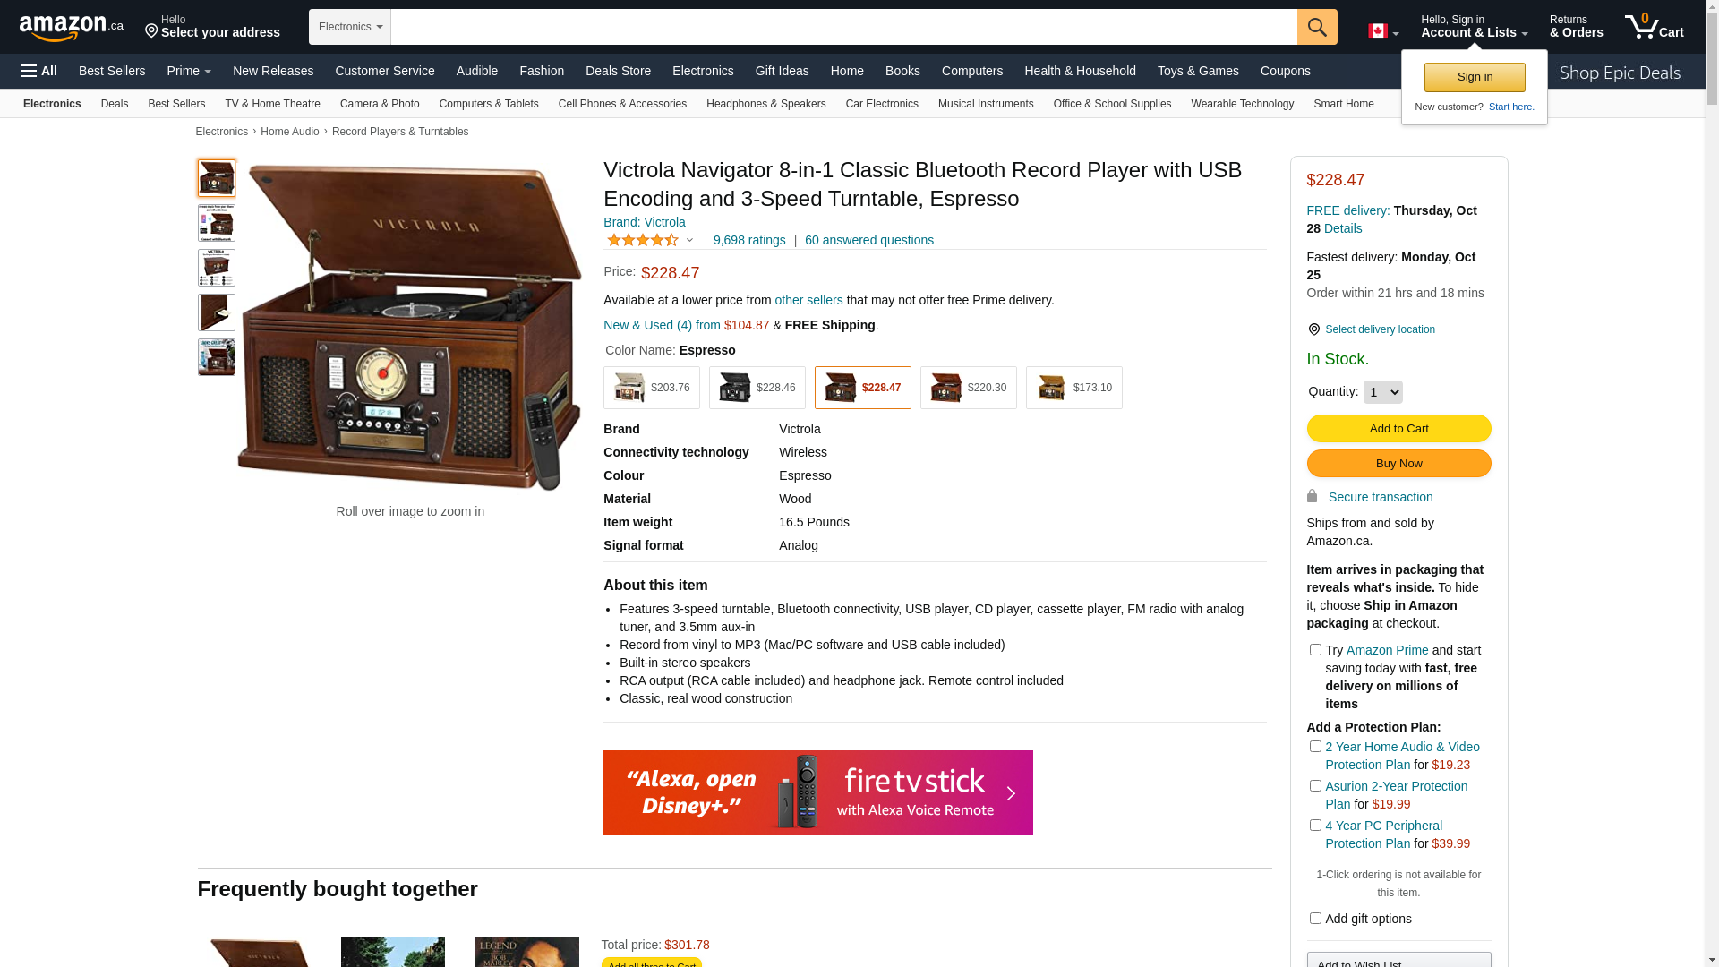This screenshot has width=1719, height=967.
Task: Click the Select your address location icon
Action: (151, 32)
